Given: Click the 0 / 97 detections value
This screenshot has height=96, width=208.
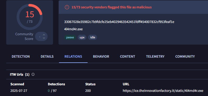Looking at the screenshot, I should click(x=52, y=91).
